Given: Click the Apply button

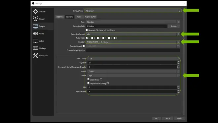Looking at the screenshot, I should pos(179,118).
